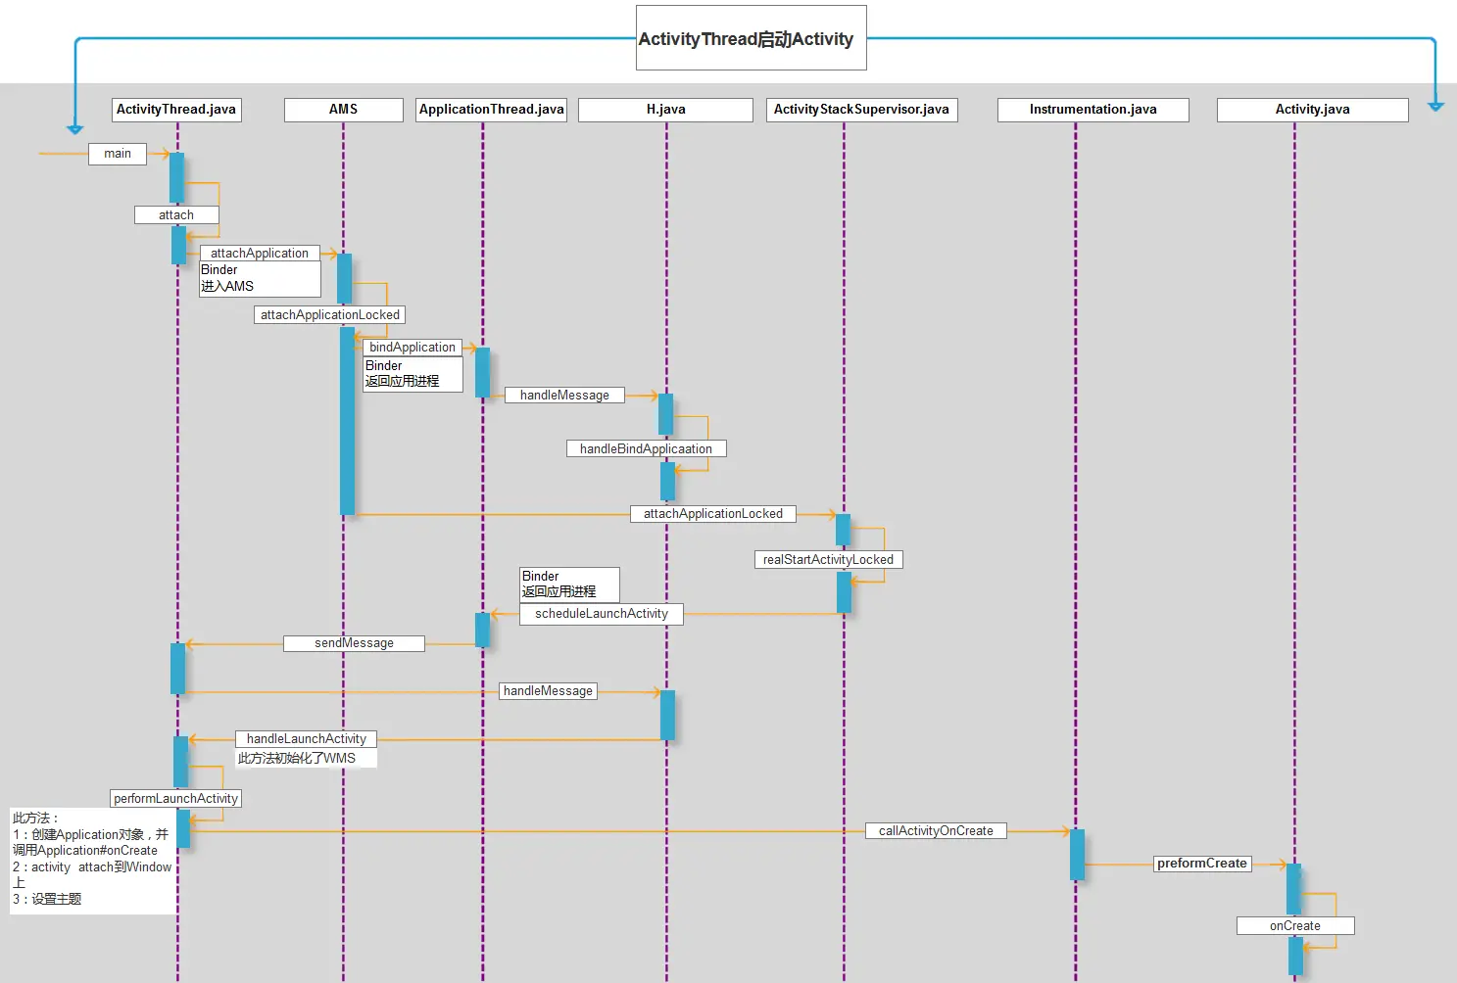Click the bindApplication message label
The width and height of the screenshot is (1457, 983).
pyautogui.click(x=413, y=348)
